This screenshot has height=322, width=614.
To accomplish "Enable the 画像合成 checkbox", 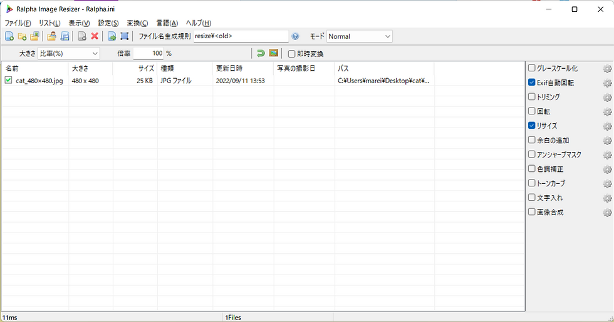I will tap(531, 212).
